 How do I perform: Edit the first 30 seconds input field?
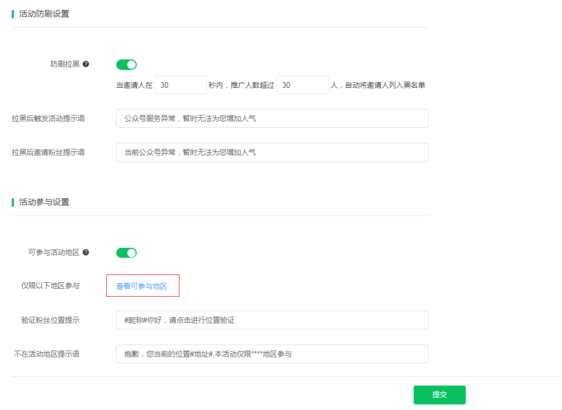coord(180,84)
